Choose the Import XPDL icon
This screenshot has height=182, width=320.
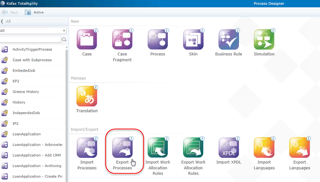229,148
